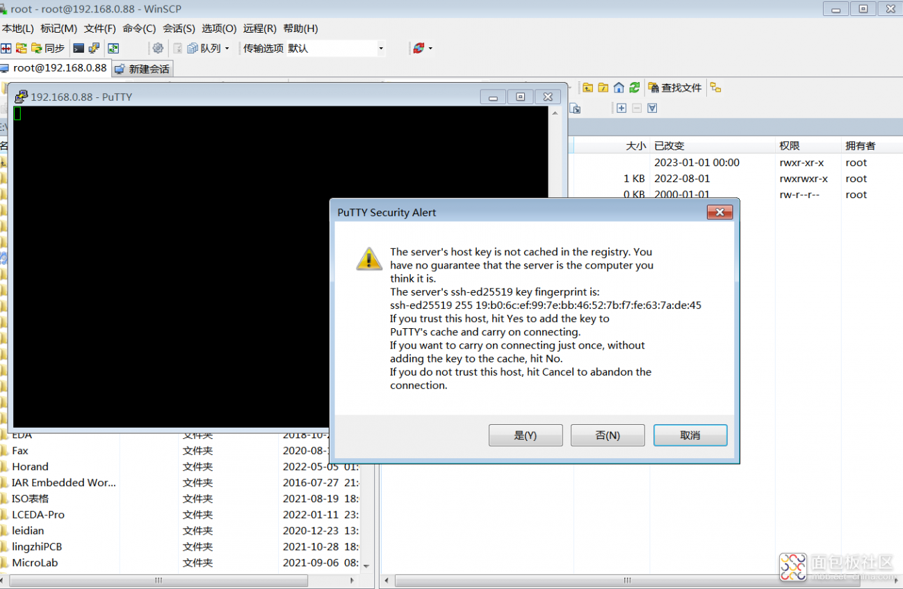This screenshot has width=903, height=589.
Task: Refresh remote panel with green arrows icon
Action: click(634, 88)
